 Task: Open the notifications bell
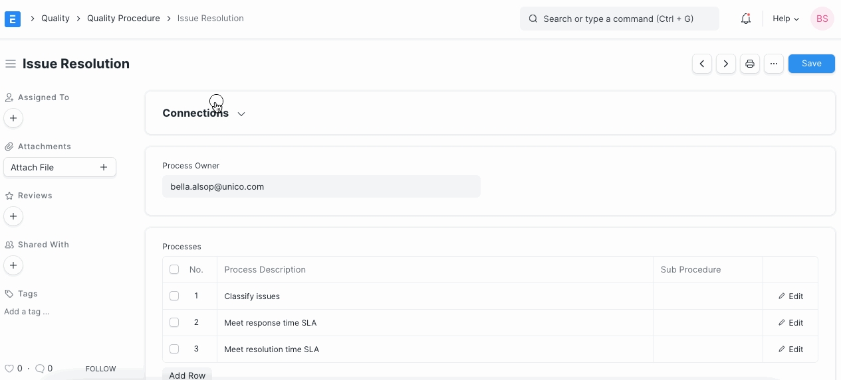[746, 19]
